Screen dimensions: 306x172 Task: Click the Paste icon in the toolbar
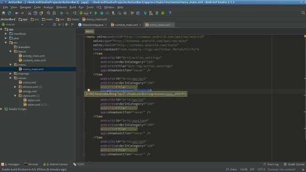41,13
